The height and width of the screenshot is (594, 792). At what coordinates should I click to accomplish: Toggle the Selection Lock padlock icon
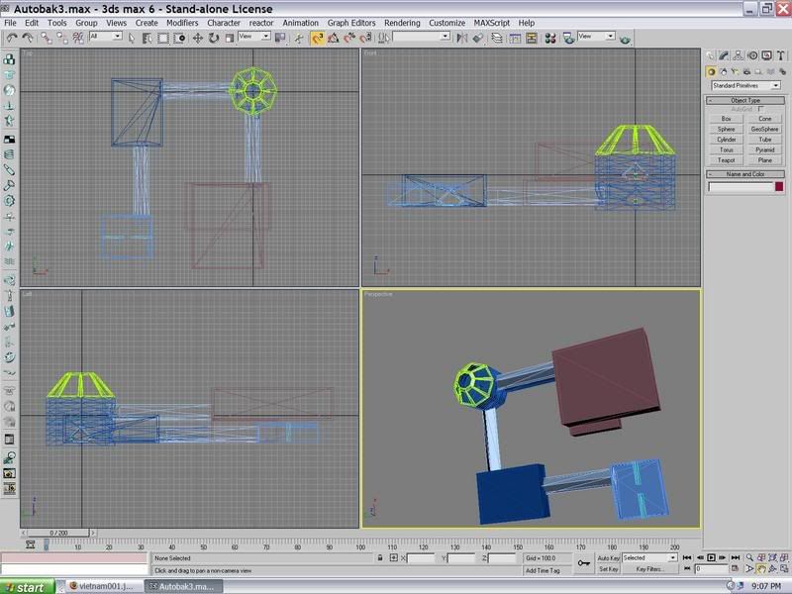(380, 557)
